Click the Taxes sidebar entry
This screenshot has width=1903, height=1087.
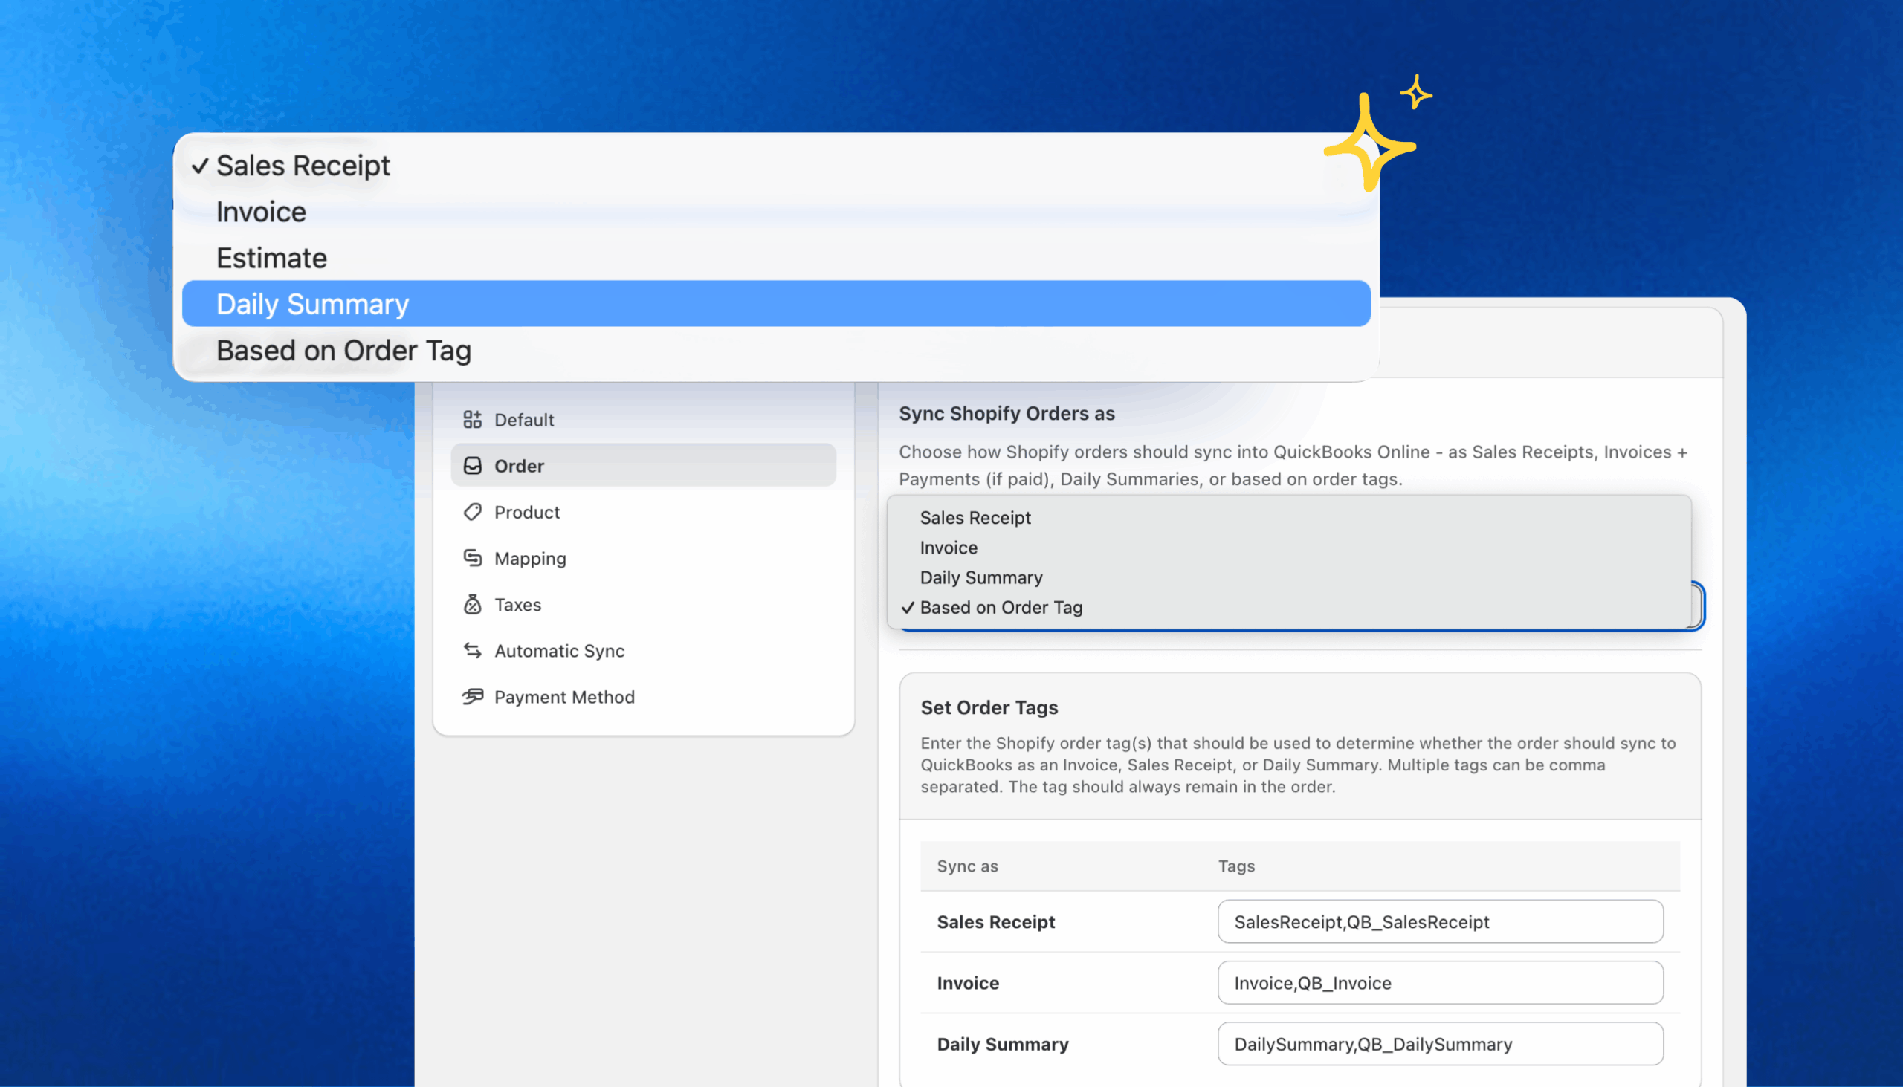coord(517,605)
